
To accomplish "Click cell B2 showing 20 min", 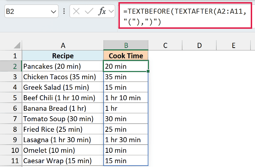I will (126, 66).
